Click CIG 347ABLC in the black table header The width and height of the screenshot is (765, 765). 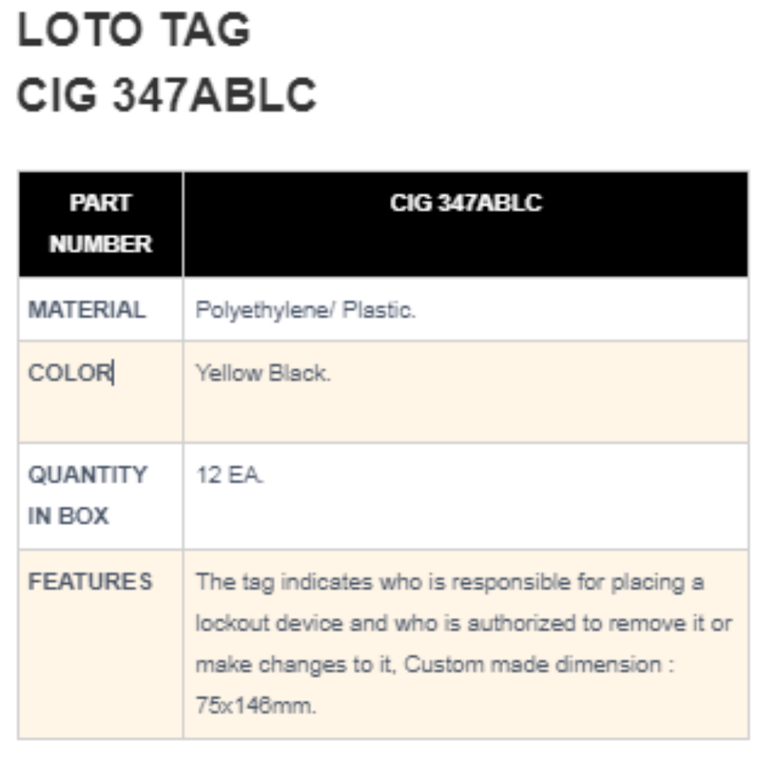465,203
